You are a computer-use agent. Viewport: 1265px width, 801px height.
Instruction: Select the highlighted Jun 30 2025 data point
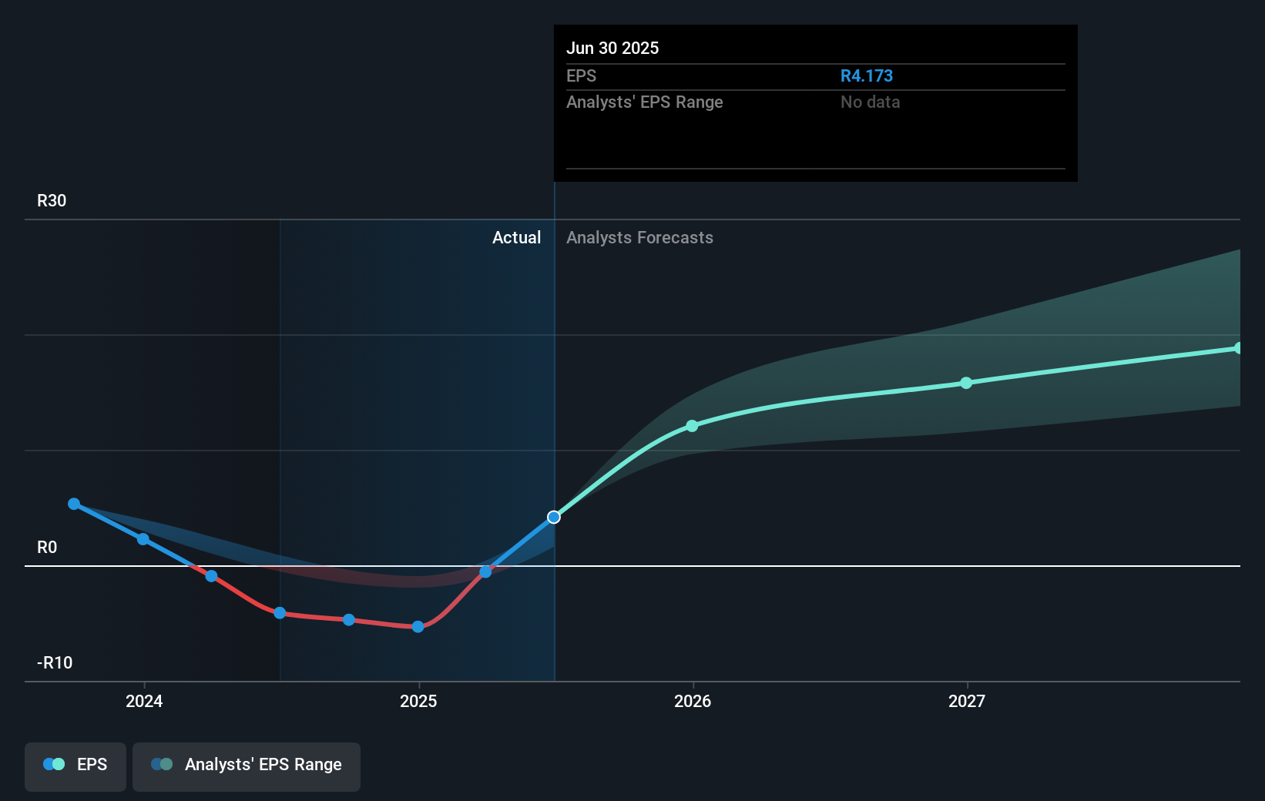[x=554, y=517]
